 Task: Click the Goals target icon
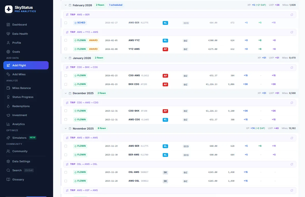8,52
